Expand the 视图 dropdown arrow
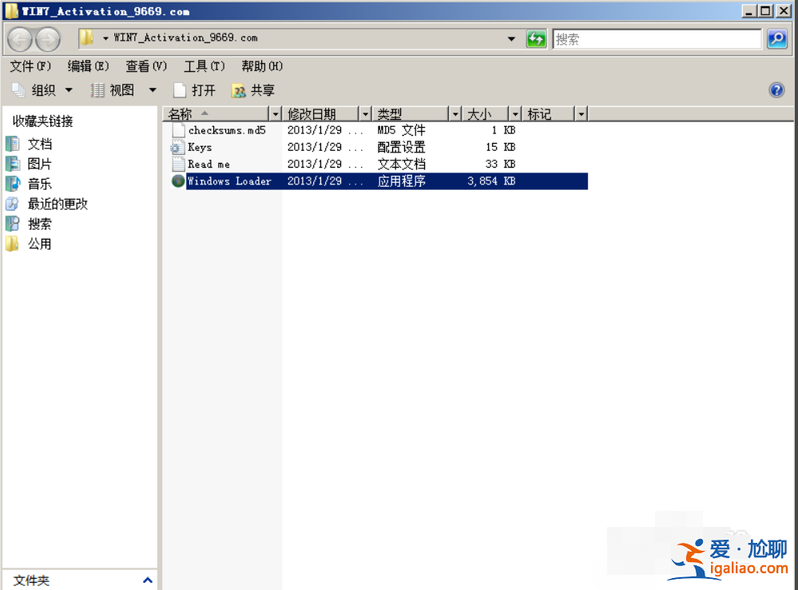 click(153, 90)
